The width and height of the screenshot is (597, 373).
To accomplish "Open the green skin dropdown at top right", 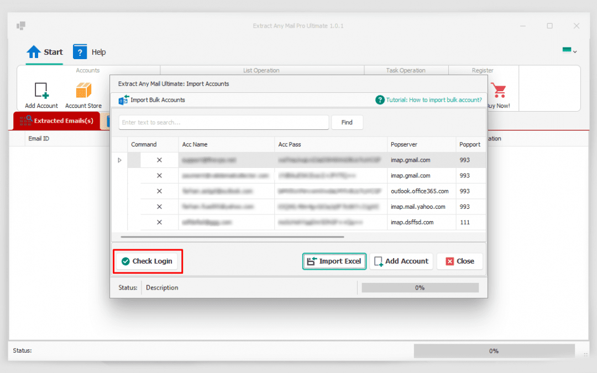I will [x=569, y=51].
